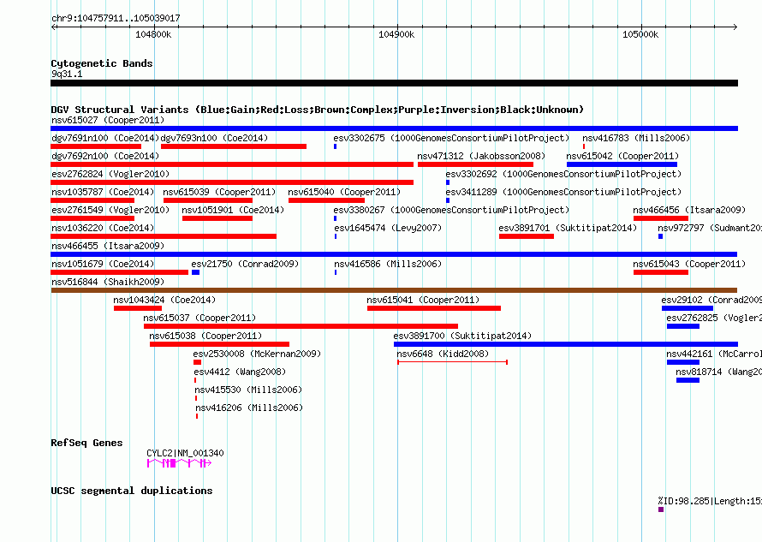762x542 pixels.
Task: Open esv3302692 1000GenomesConsortiumPilotProject entry
Action: (x=563, y=174)
